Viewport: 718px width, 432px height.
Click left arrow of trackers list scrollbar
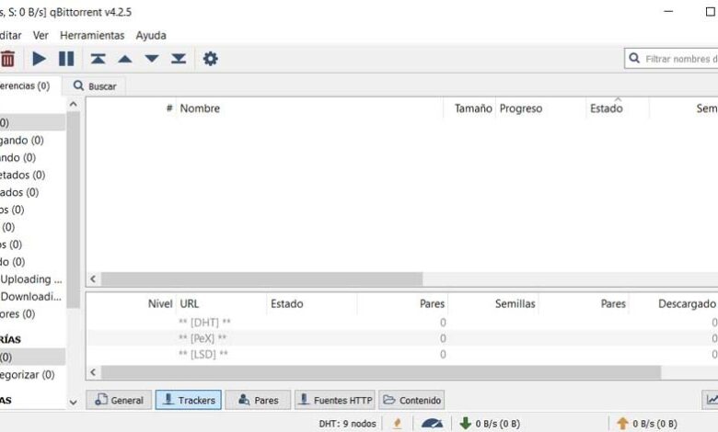(93, 372)
